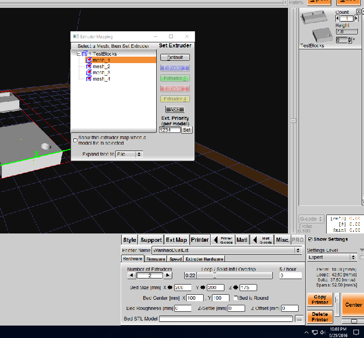364x338 pixels.
Task: Click the TestBlocks model icon in tree
Action: coord(85,54)
